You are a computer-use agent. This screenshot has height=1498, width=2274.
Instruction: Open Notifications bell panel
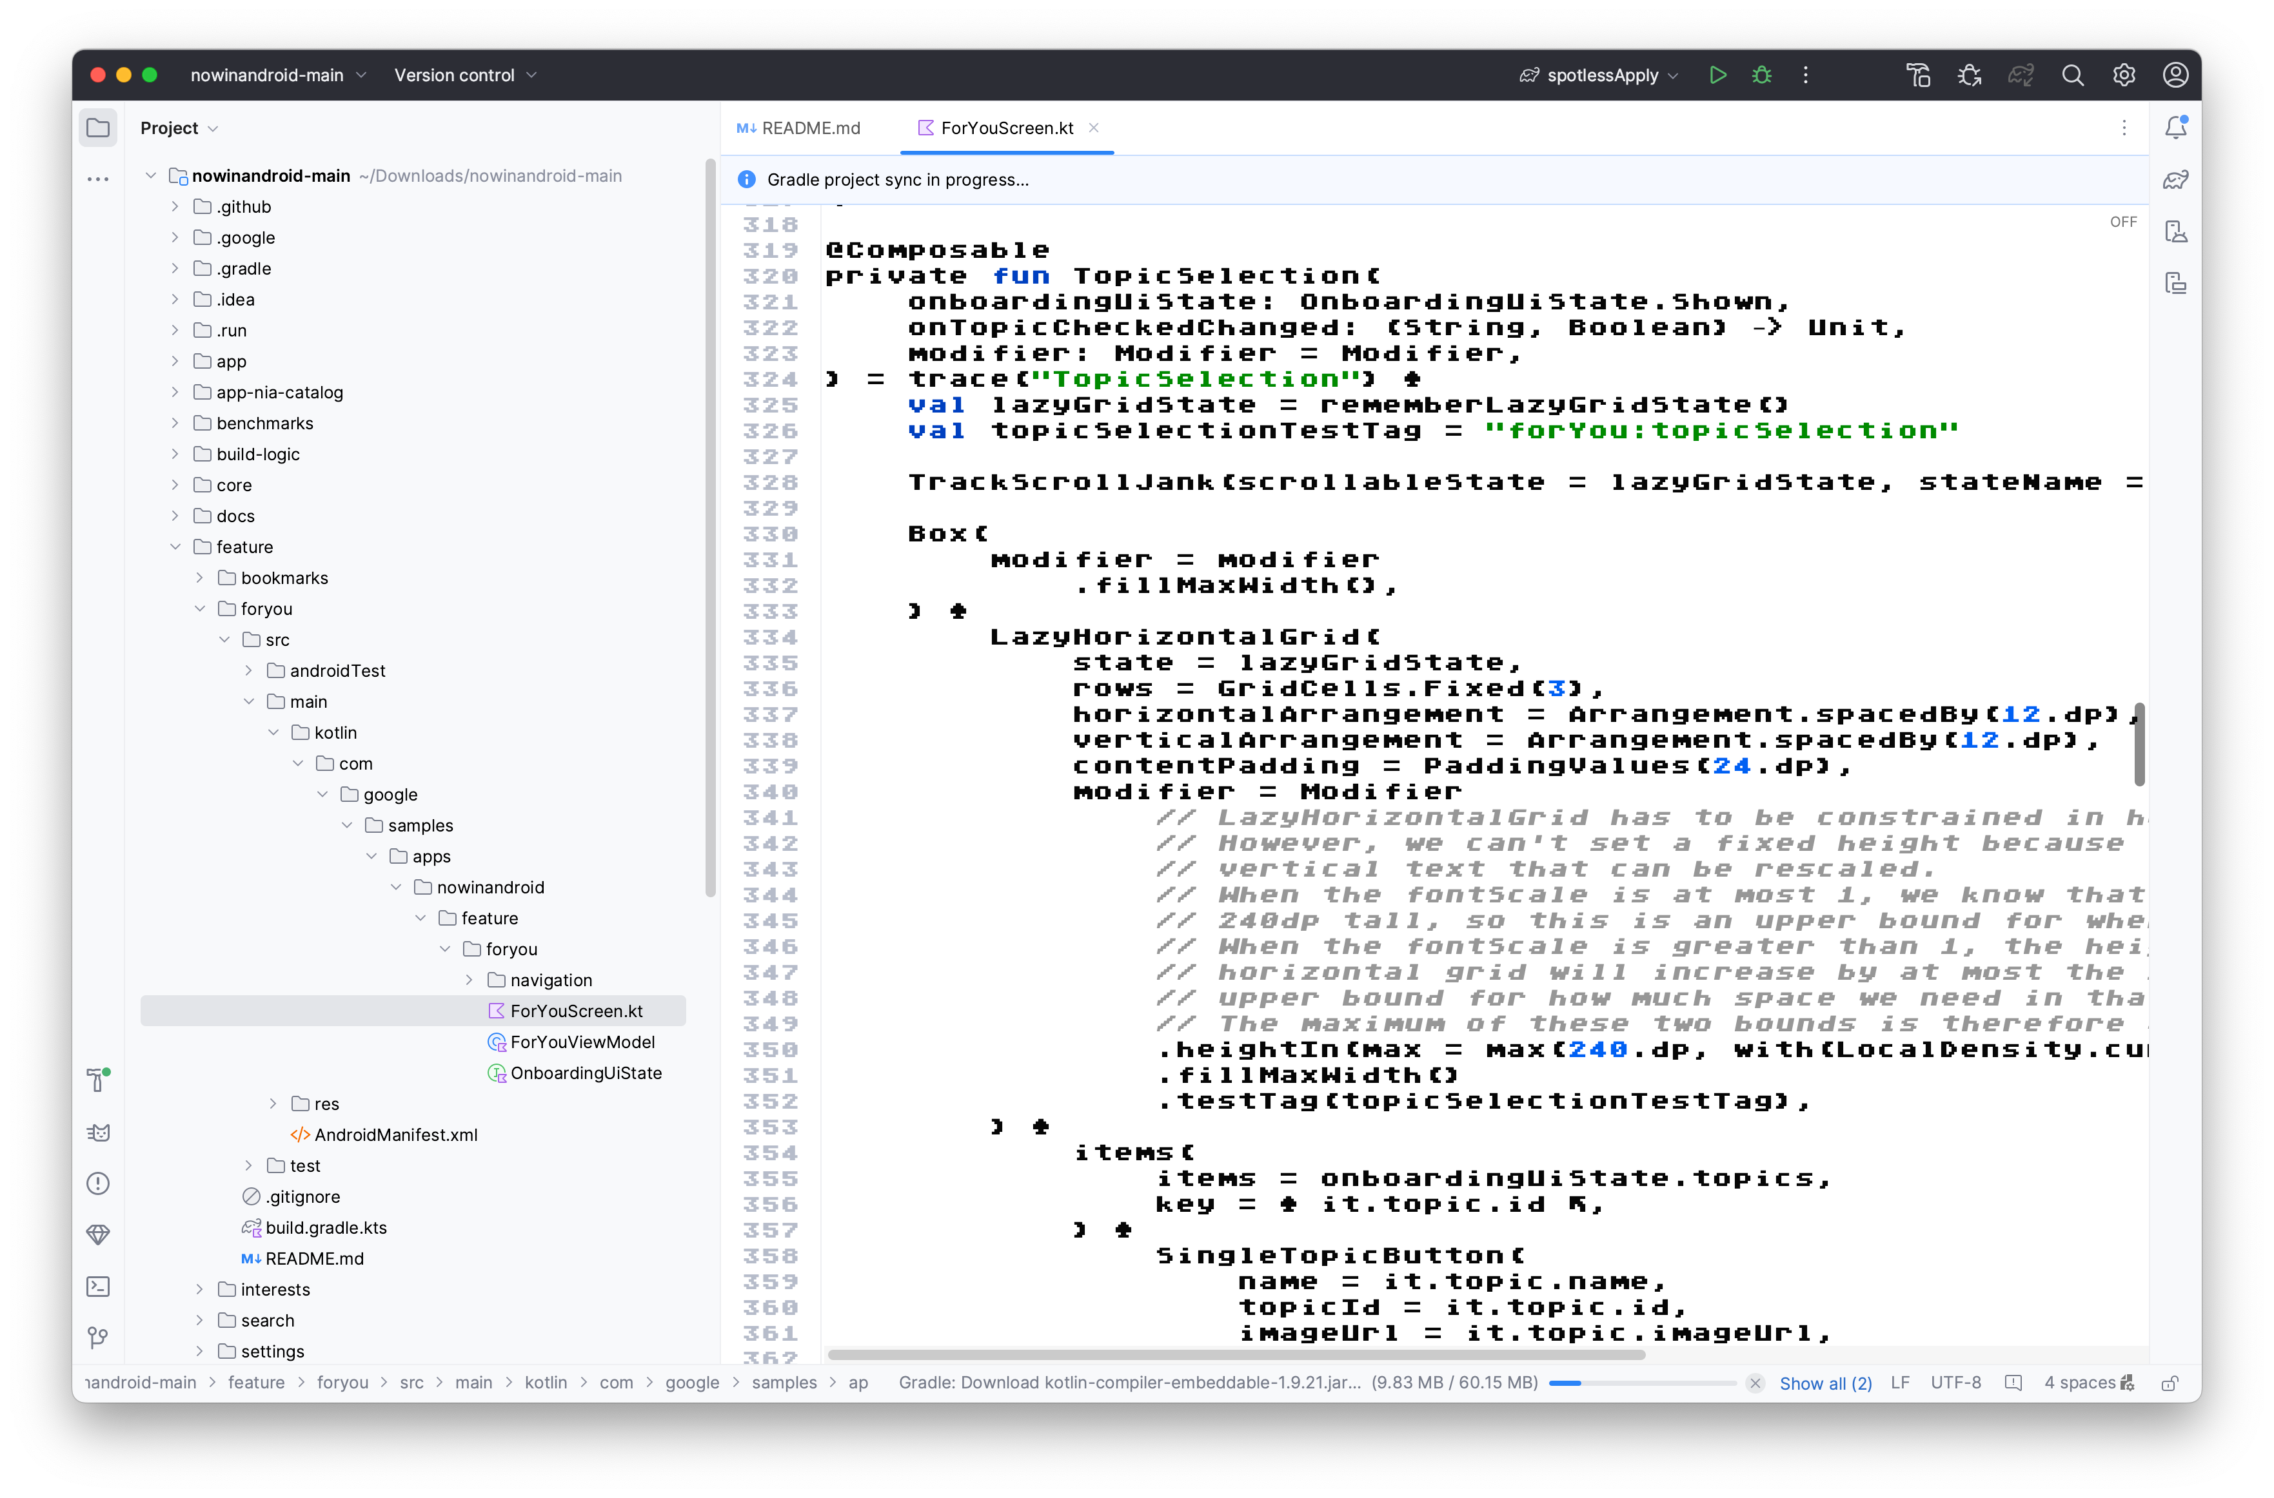click(x=2175, y=127)
